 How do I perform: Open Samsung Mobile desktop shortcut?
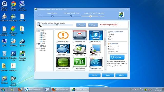[x=22, y=56]
